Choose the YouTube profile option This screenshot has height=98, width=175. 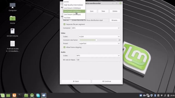click(74, 18)
